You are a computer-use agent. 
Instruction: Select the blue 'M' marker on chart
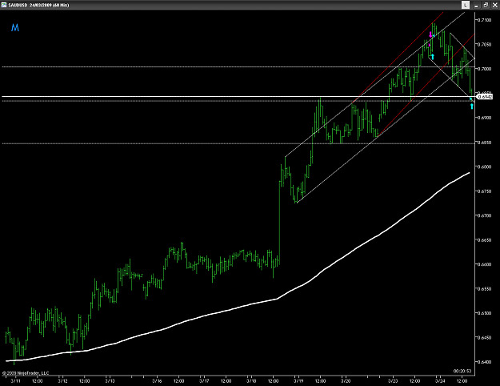click(x=15, y=28)
